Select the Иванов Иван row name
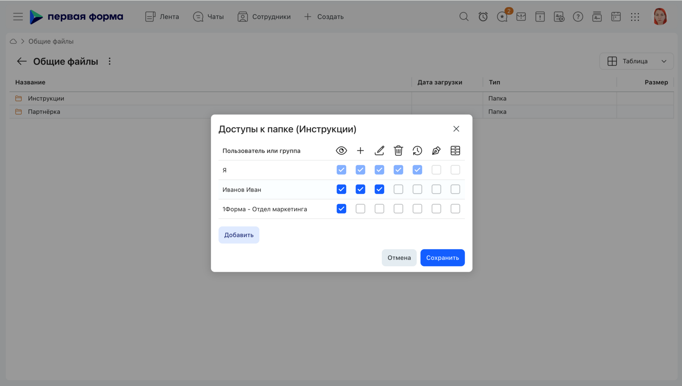Screen dimensions: 682x386 242,190
